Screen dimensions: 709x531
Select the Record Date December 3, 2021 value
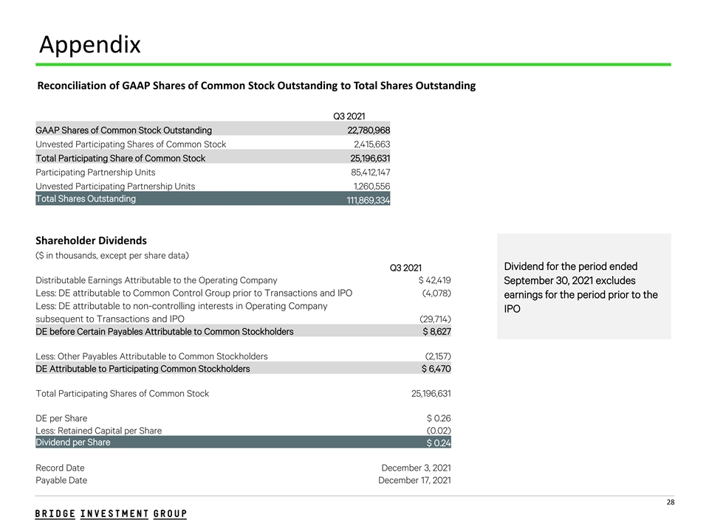pos(416,468)
